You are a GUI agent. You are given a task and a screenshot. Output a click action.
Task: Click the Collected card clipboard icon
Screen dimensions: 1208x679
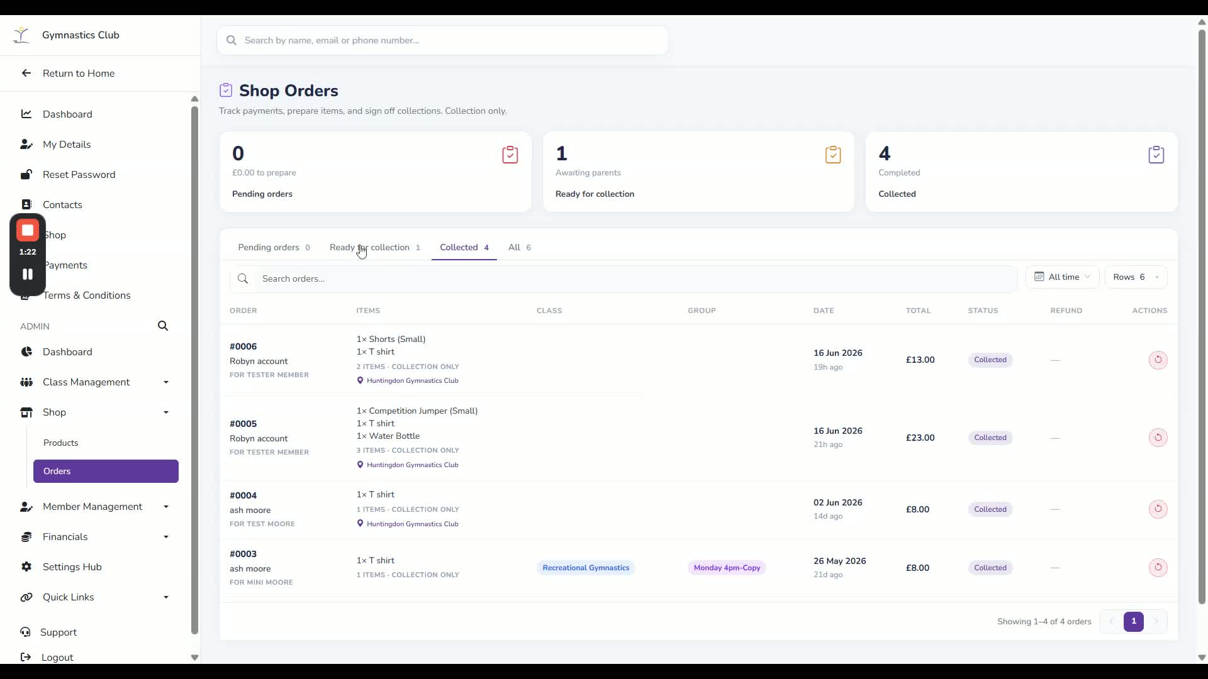coord(1156,155)
